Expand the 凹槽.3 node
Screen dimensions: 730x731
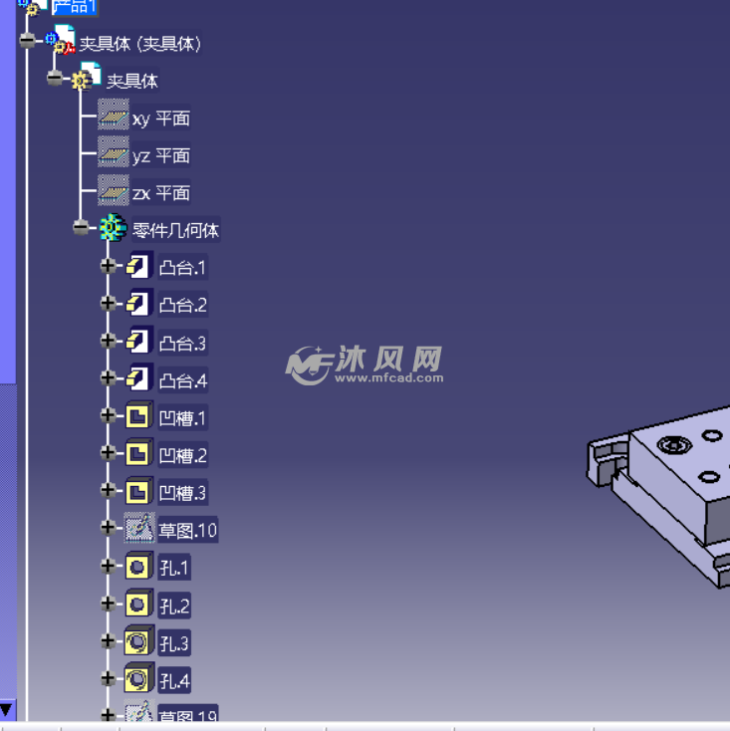(108, 490)
